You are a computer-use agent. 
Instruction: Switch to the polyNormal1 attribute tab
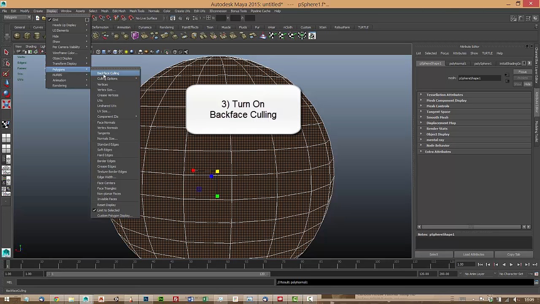[458, 63]
